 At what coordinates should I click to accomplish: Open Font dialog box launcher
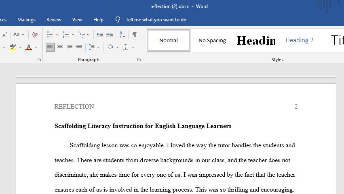pos(39,60)
